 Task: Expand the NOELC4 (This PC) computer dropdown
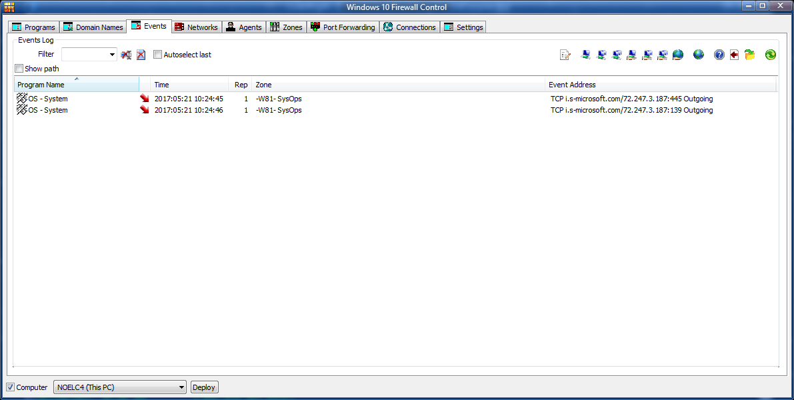pos(182,387)
